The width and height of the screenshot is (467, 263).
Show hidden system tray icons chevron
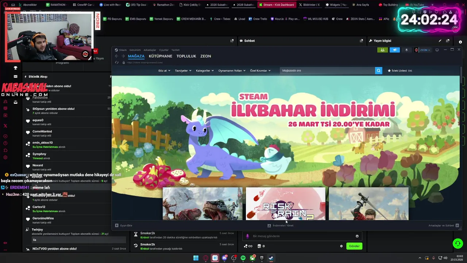point(420,258)
